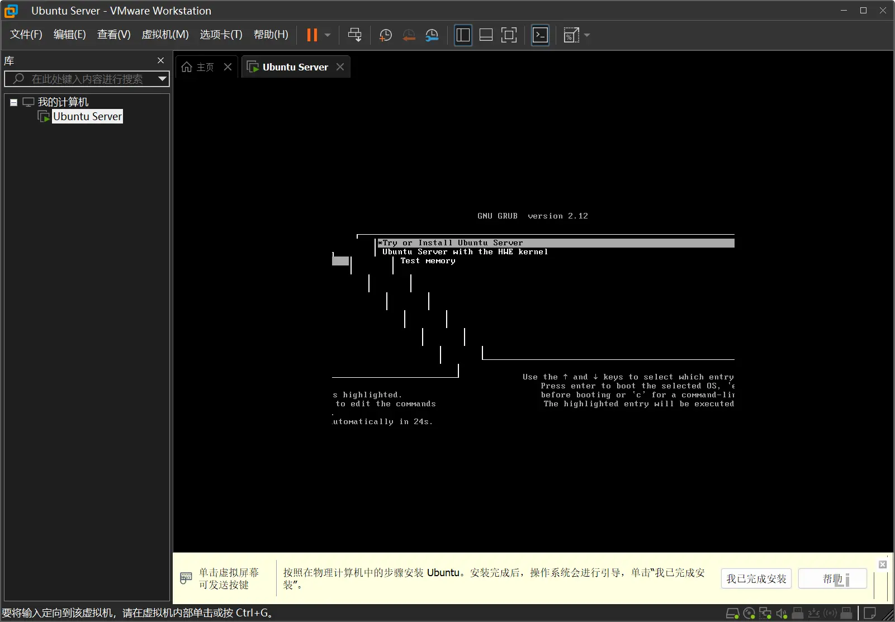Enter full screen mode
Screen dimensions: 895x622
(509, 35)
